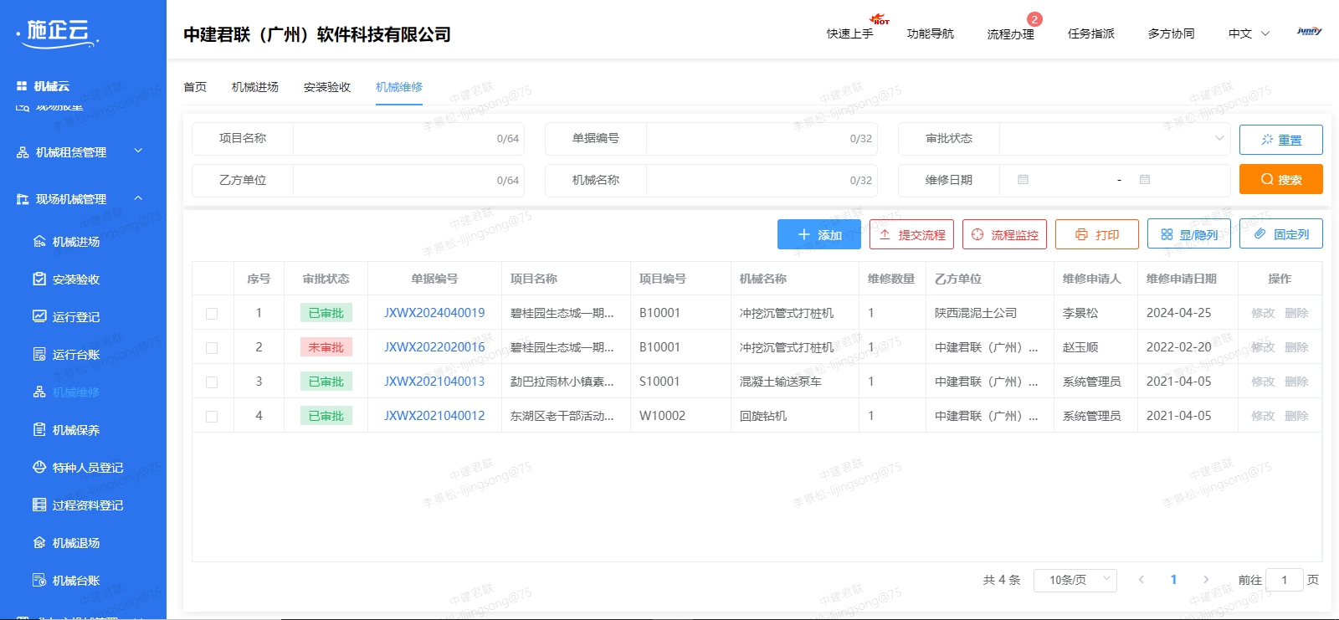Screen dimensions: 1339x620
Task: Tick checkbox for row 1 record
Action: (x=212, y=314)
